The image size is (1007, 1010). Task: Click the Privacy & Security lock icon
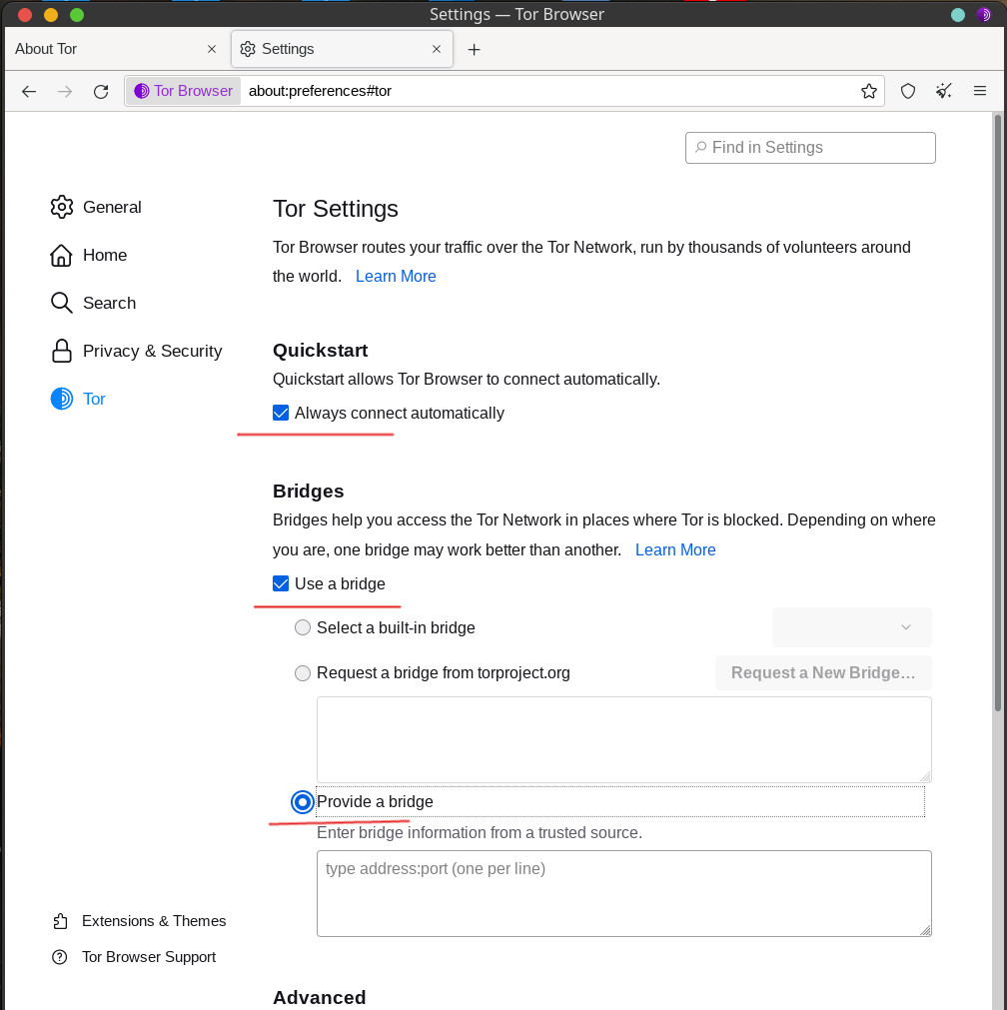tap(62, 351)
